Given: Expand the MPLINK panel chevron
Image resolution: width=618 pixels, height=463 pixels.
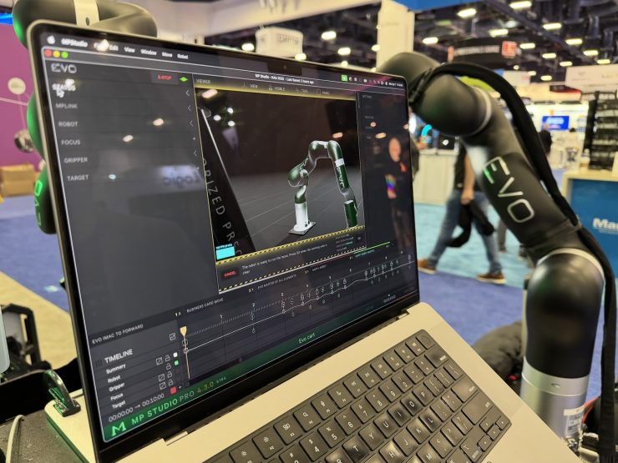Looking at the screenshot, I should point(190,107).
